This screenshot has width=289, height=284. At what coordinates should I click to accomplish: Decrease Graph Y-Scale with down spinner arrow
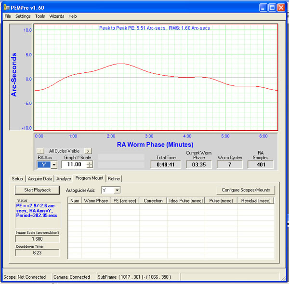pyautogui.click(x=89, y=166)
